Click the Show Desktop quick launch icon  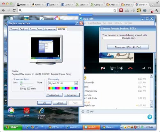tap(37, 127)
